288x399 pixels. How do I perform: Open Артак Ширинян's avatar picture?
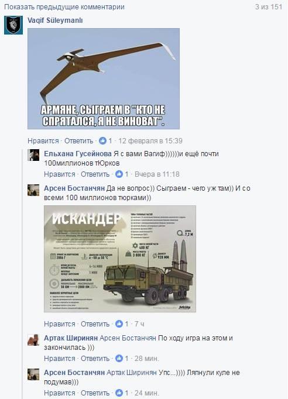click(x=33, y=340)
